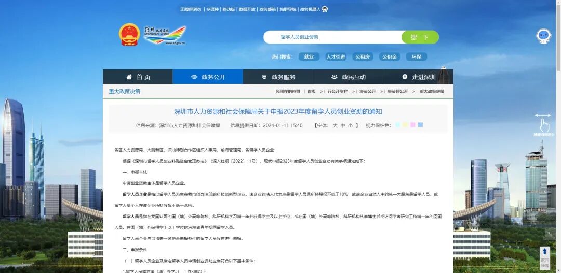561x273 pixels.
Task: Open the 政务公开 navigation tab
Action: click(x=208, y=77)
